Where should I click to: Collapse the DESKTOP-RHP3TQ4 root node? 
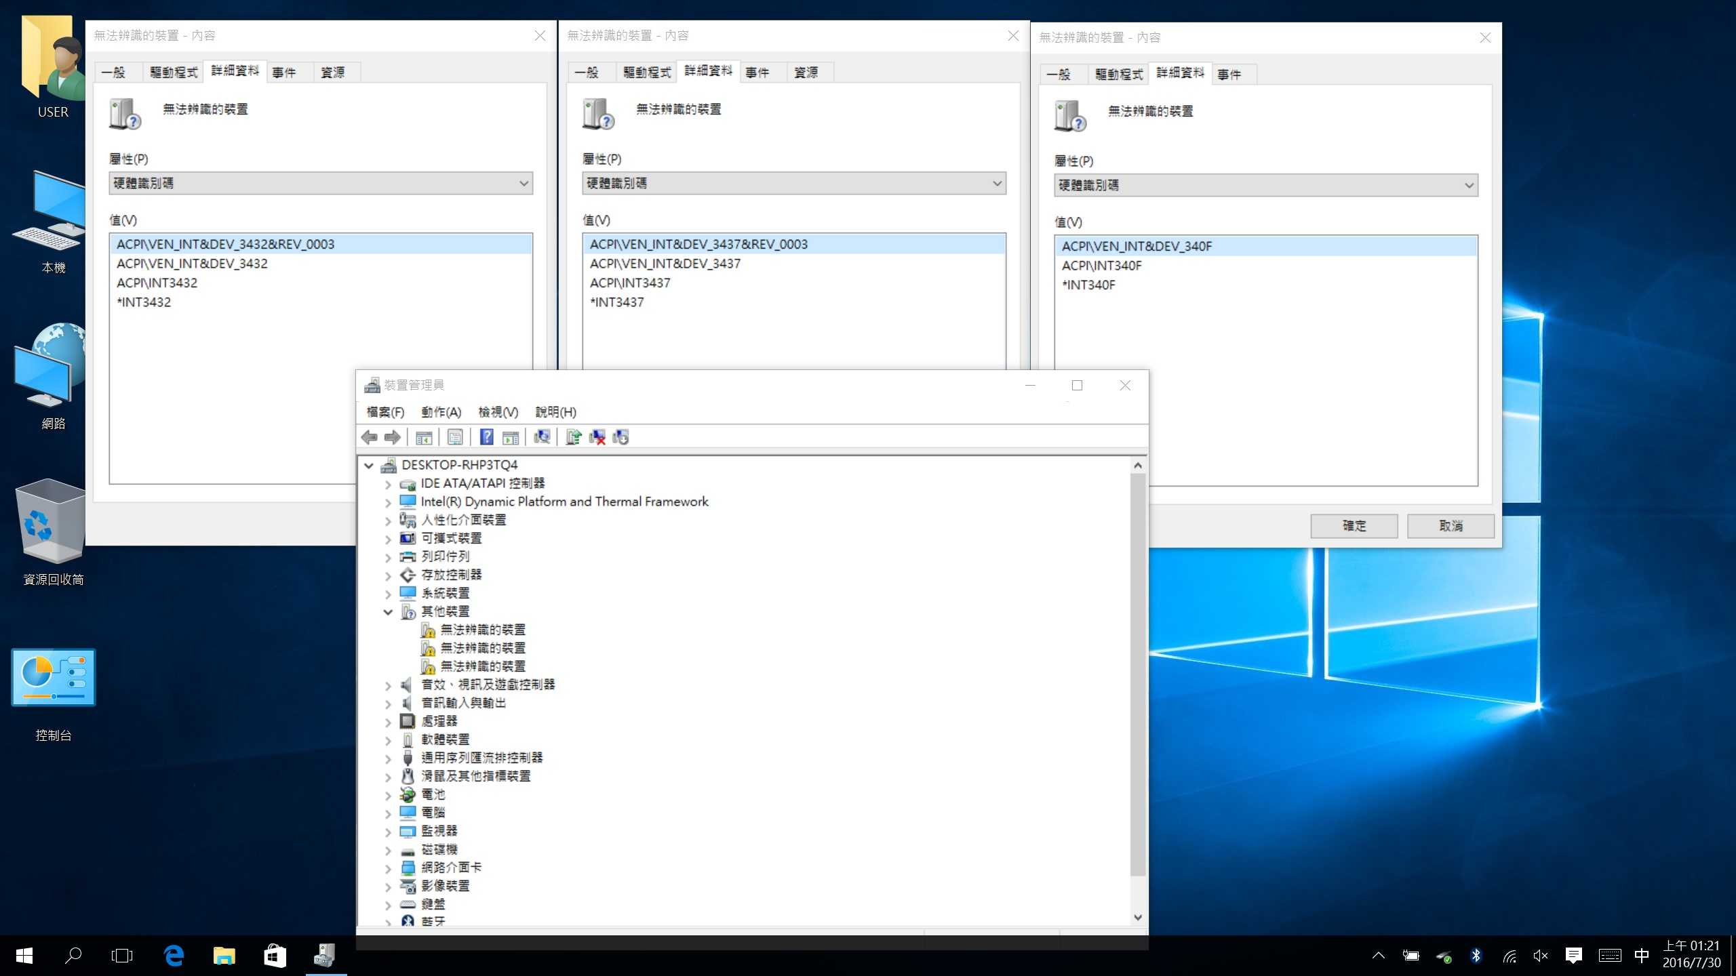369,466
